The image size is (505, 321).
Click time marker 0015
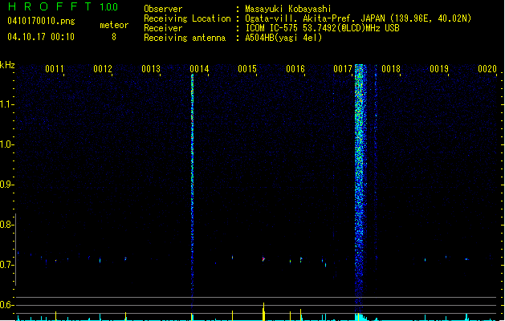(x=247, y=69)
